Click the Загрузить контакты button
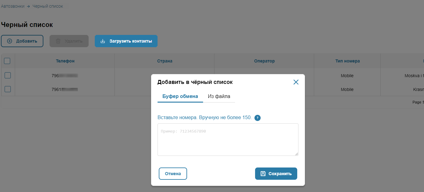The image size is (424, 192). click(126, 41)
